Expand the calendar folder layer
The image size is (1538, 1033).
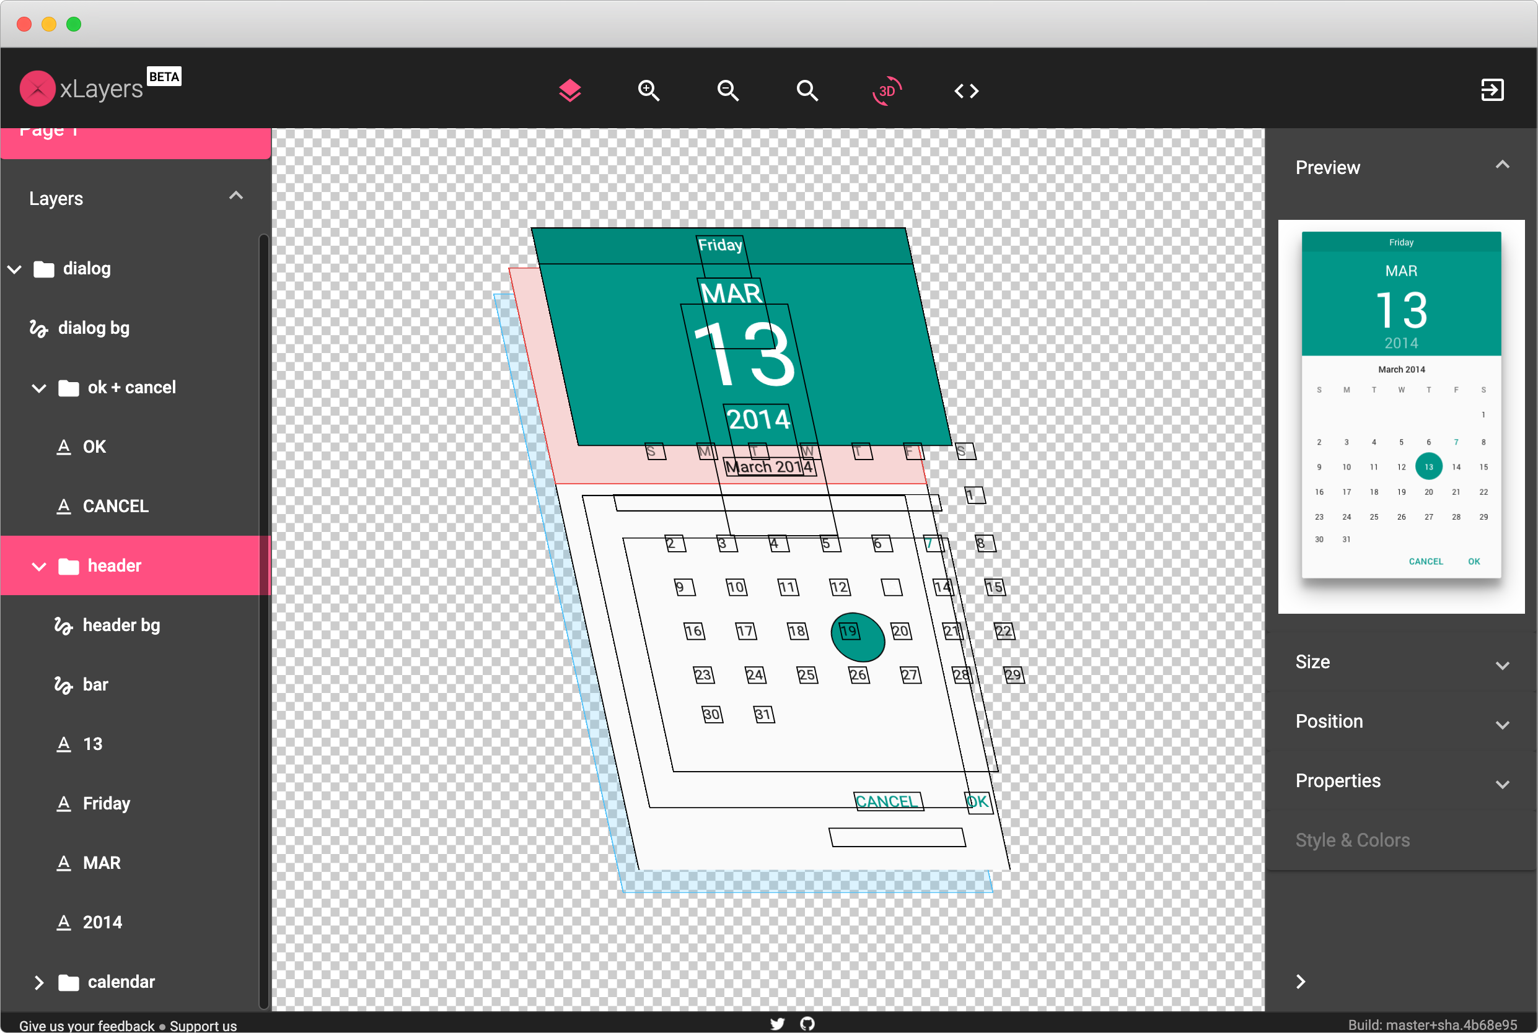39,982
